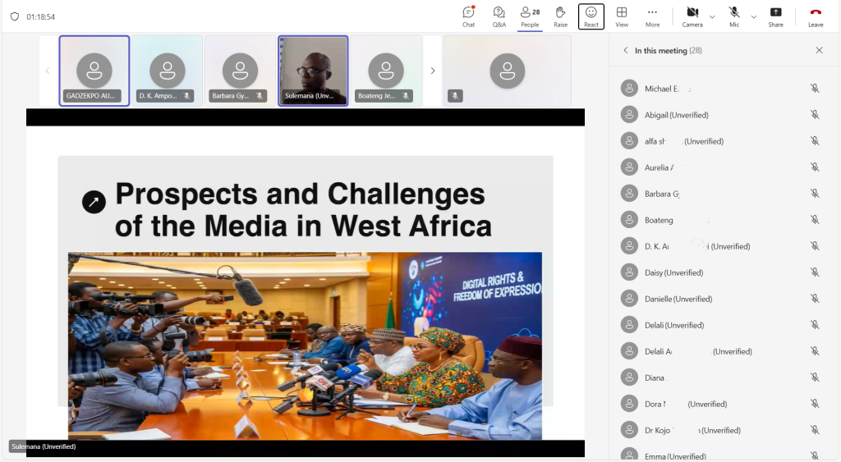
Task: Select Sulemana's video thumbnail
Action: coord(313,71)
